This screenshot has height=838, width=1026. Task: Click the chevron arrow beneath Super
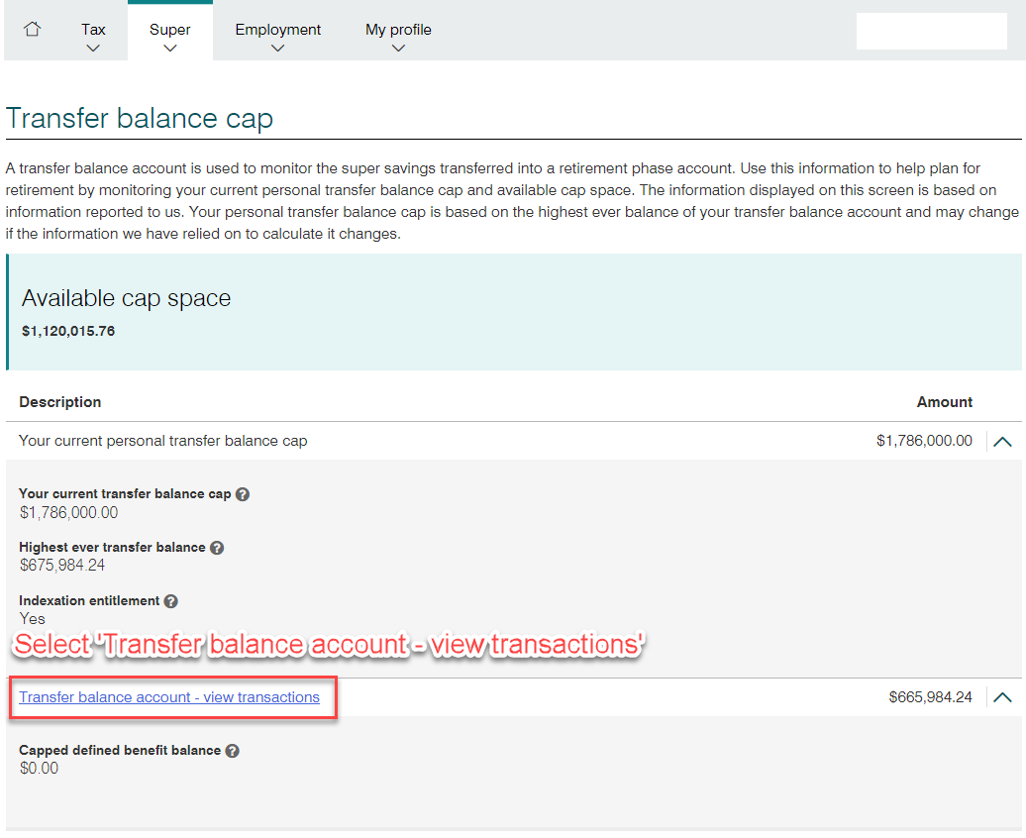tap(169, 49)
